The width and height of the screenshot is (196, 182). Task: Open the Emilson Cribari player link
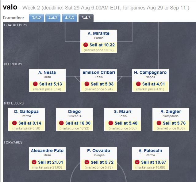99,72
